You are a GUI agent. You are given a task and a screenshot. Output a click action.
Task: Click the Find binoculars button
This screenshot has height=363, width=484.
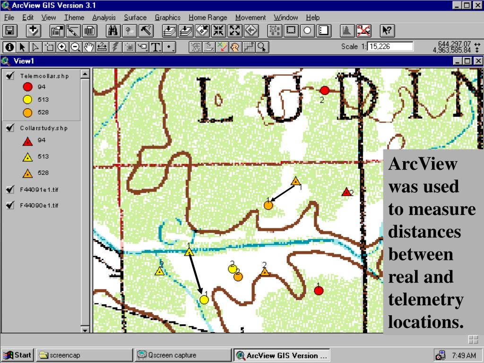(113, 31)
